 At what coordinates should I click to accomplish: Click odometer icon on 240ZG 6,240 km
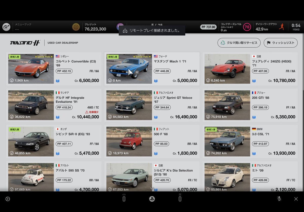208,80
